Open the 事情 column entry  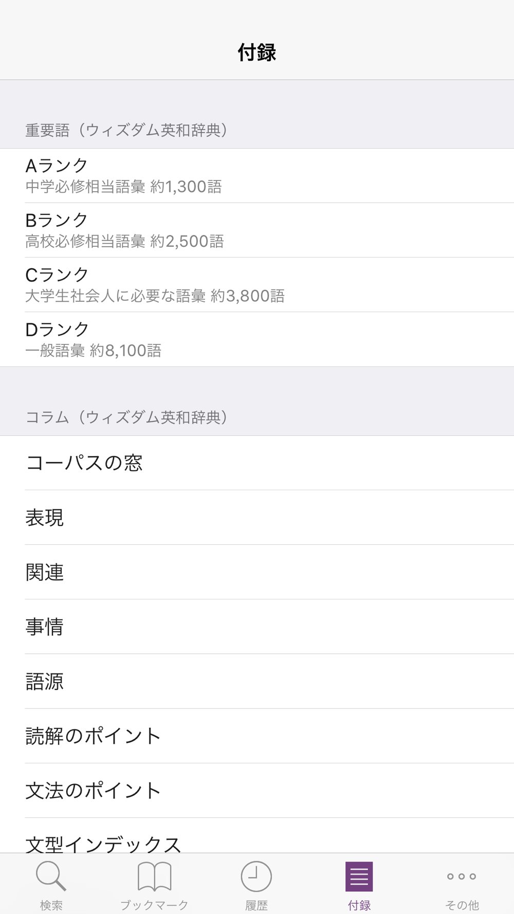(257, 626)
